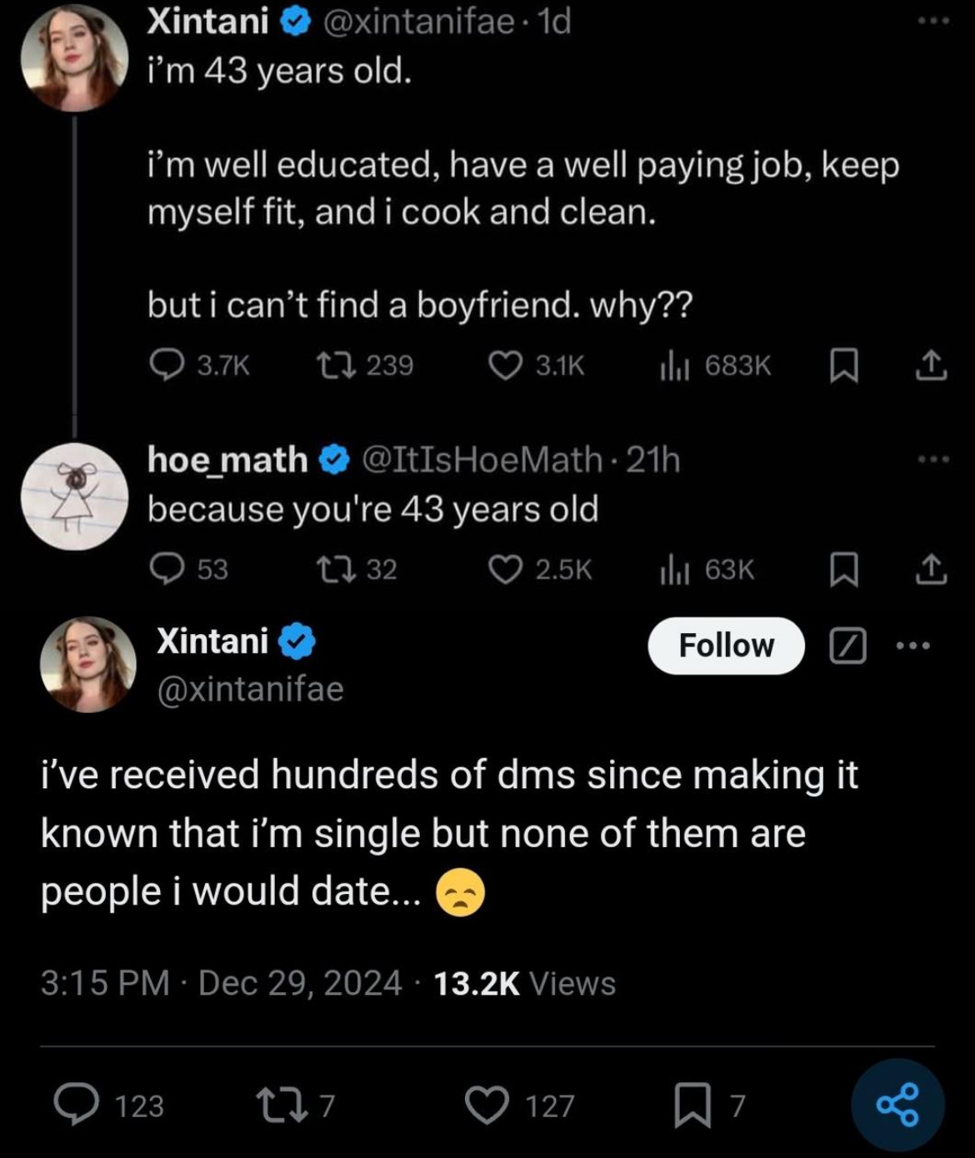Tap the Grok slash icon beside Follow
This screenshot has width=975, height=1158.
(848, 646)
